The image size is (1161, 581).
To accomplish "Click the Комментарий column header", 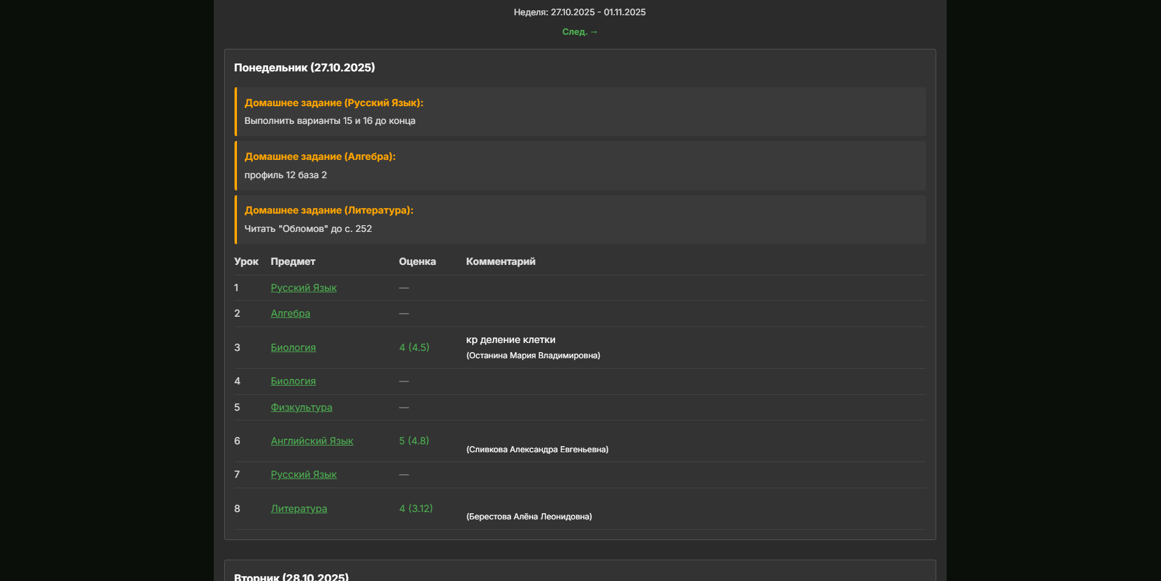I will 501,261.
